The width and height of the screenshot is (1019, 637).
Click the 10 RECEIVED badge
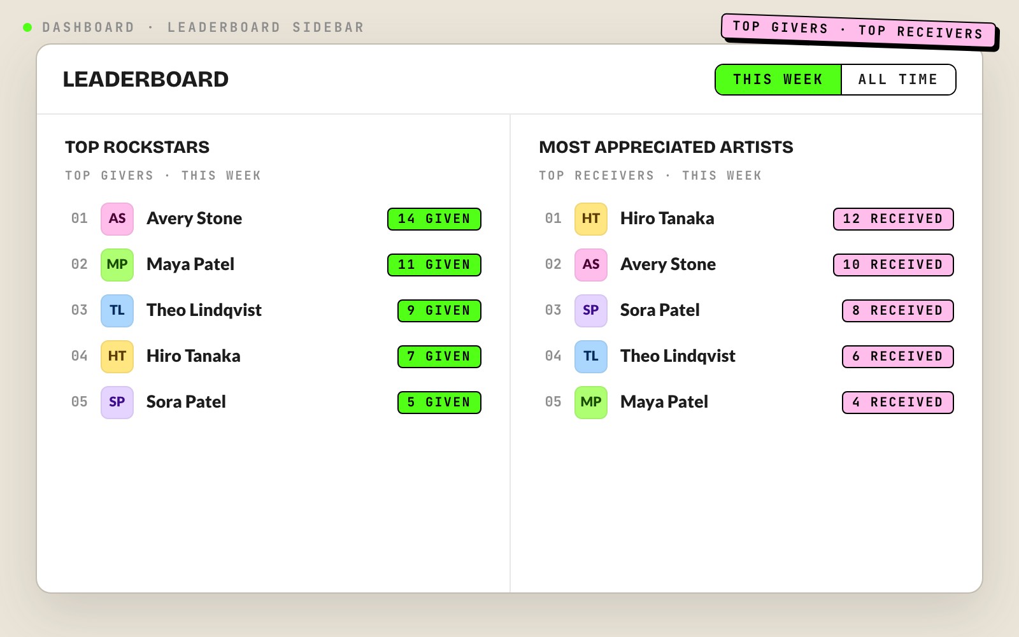(894, 265)
